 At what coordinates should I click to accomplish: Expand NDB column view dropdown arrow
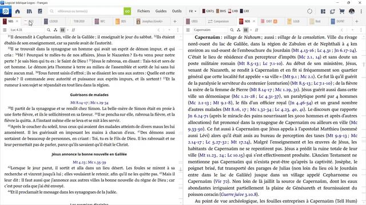click(x=251, y=30)
